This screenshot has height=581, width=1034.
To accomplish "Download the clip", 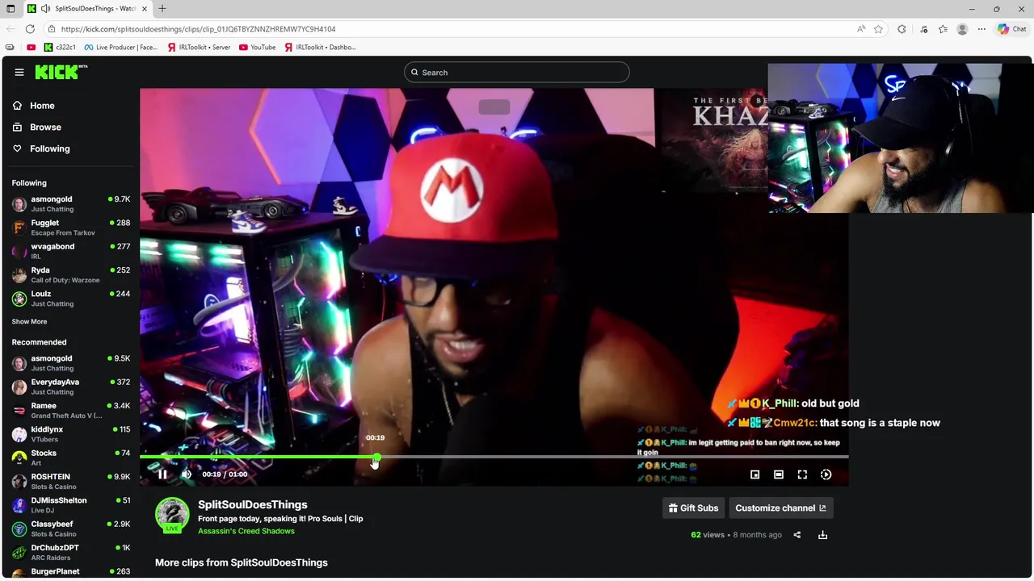I will tap(822, 535).
